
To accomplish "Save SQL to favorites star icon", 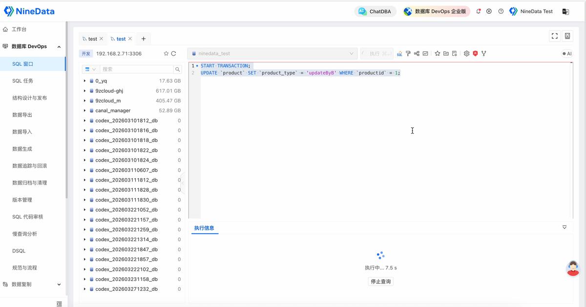I will tap(438, 54).
